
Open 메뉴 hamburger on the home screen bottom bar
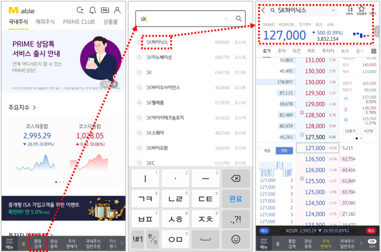[x=10, y=243]
